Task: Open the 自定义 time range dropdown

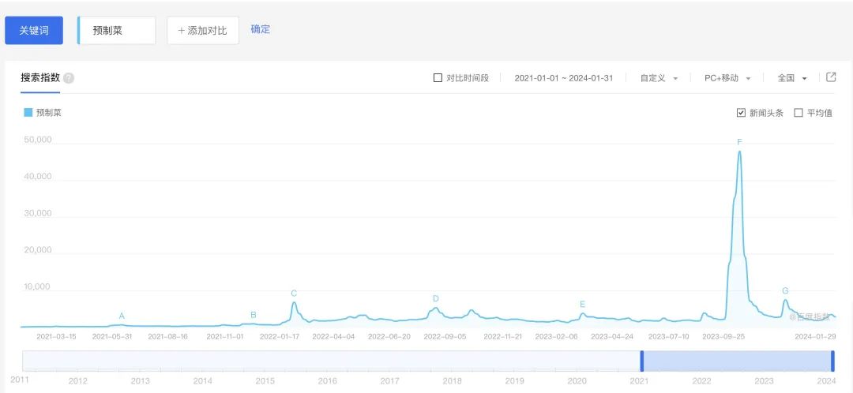Action: pyautogui.click(x=659, y=77)
